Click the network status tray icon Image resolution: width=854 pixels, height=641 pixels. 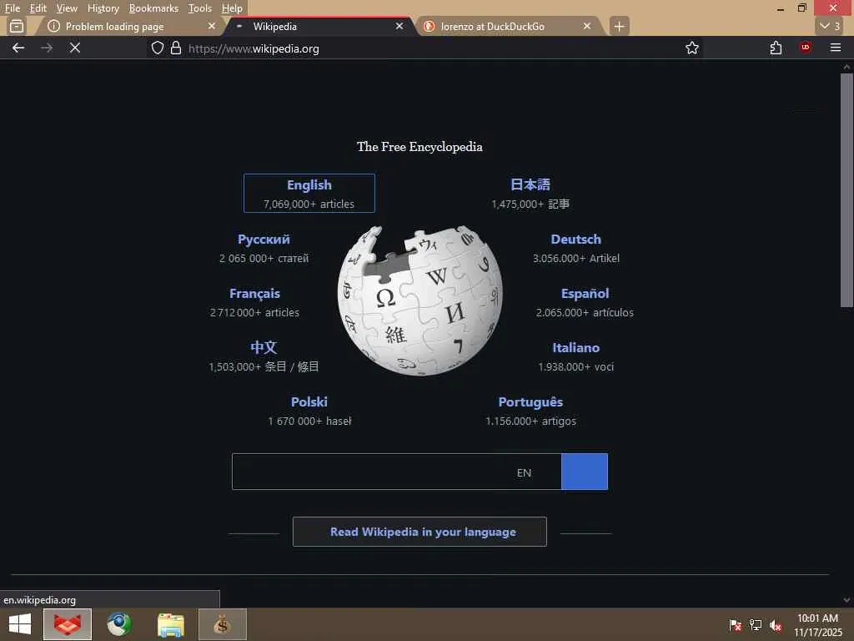756,625
